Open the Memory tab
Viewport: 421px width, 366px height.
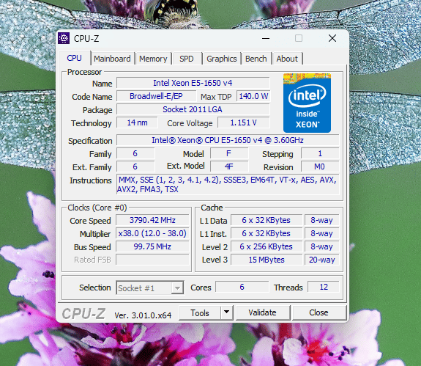153,59
